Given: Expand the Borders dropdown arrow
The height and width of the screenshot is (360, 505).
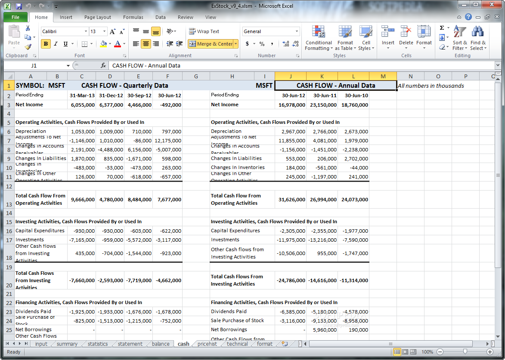Looking at the screenshot, I should [x=91, y=44].
